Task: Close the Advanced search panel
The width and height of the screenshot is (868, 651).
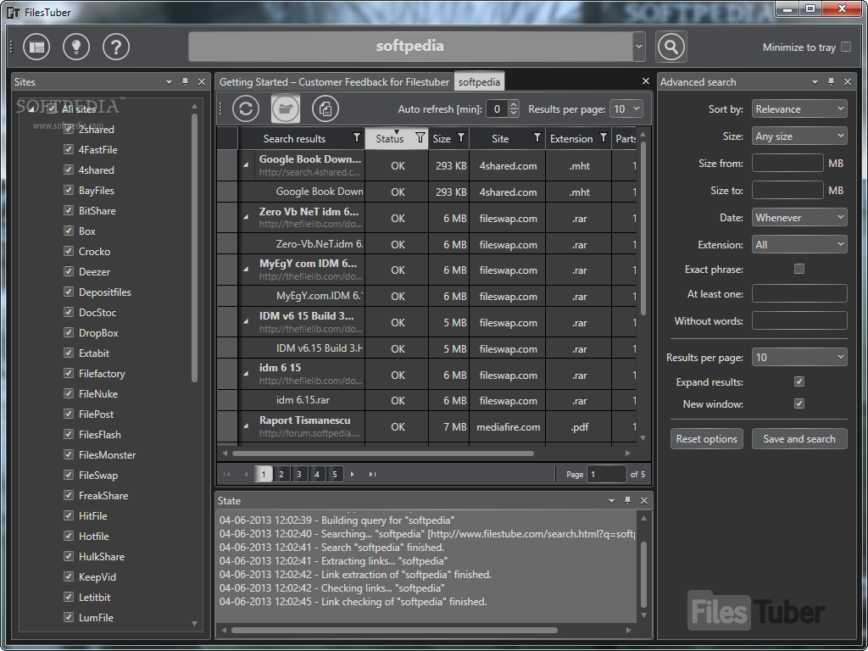Action: tap(848, 82)
